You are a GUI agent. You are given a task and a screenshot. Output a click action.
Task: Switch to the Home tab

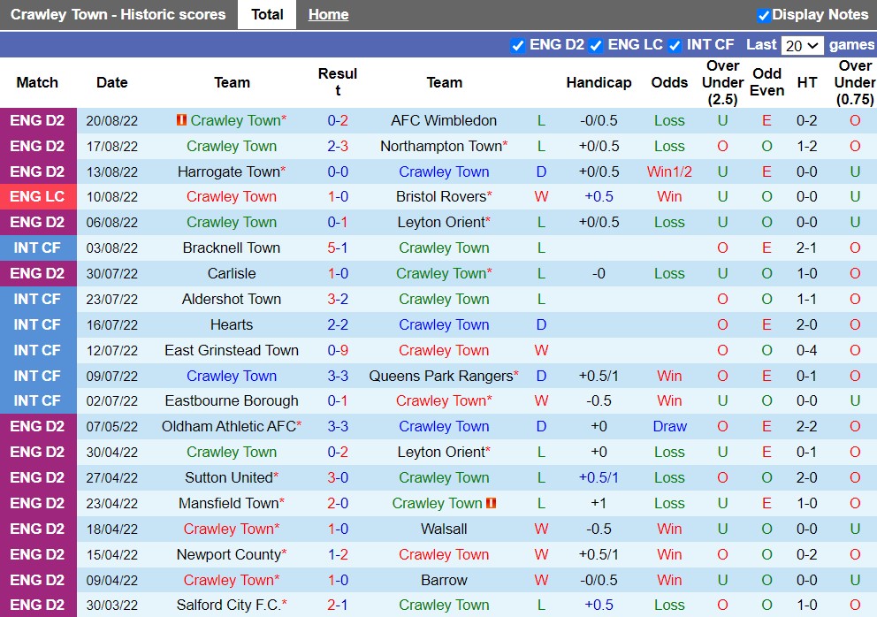pyautogui.click(x=328, y=14)
